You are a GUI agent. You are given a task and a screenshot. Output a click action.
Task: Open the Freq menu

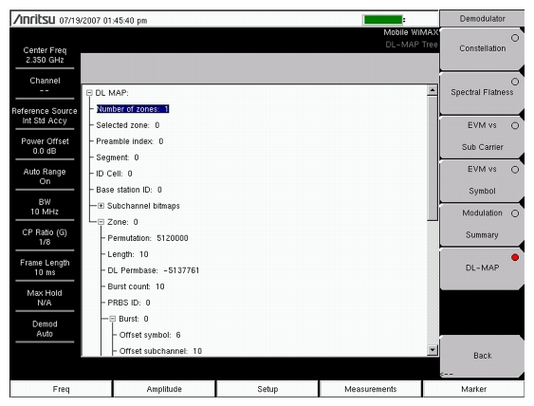coord(61,389)
